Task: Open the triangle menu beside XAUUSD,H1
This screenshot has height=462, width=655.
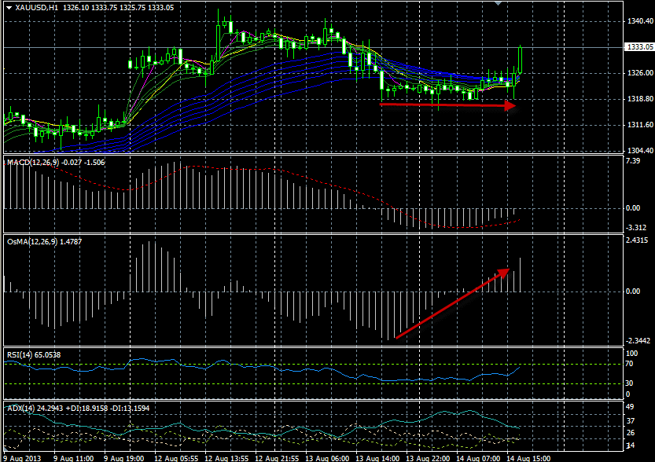Action: click(x=9, y=8)
